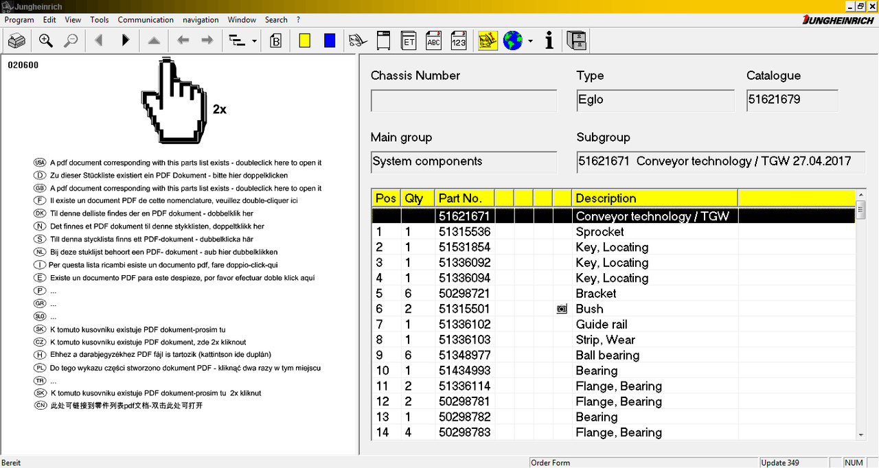
Task: Click the parts table scroll up arrow
Action: point(861,195)
